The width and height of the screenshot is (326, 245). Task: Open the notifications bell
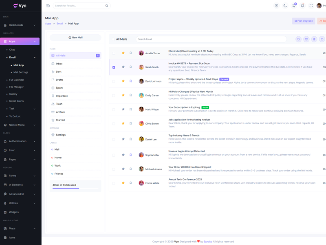pos(302,6)
